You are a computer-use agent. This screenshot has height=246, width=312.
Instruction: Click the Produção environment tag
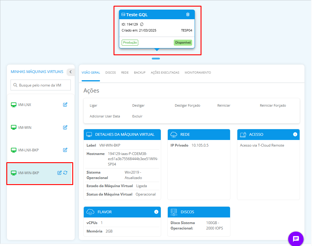coord(130,42)
